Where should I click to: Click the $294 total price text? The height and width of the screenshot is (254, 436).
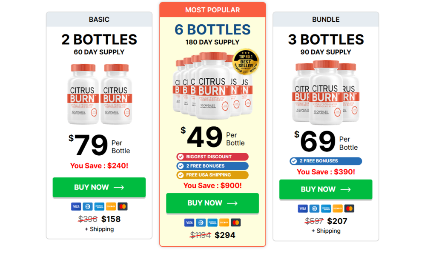(x=225, y=235)
